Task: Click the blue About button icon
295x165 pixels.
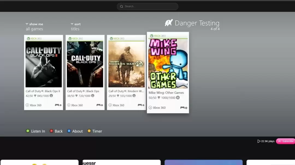Action: click(x=69, y=131)
